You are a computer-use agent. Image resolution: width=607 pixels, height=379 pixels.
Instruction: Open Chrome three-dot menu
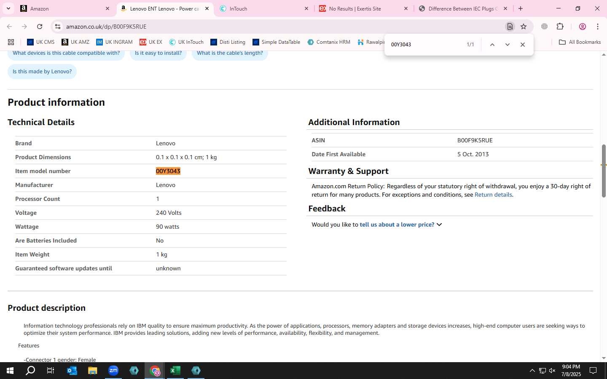[598, 27]
